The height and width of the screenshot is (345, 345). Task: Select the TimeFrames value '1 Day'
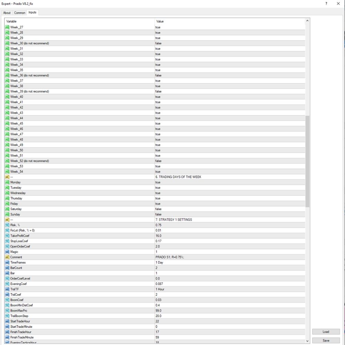click(x=159, y=263)
